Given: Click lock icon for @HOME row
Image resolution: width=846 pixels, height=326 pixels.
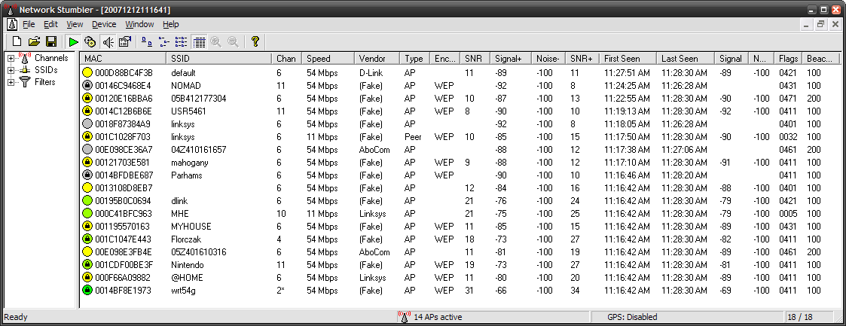Looking at the screenshot, I should tap(87, 278).
